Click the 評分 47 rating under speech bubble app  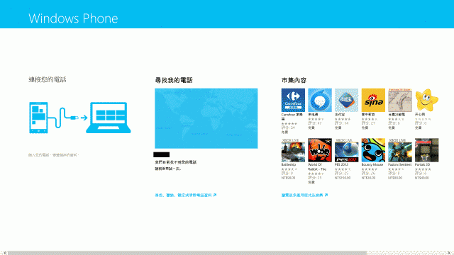(315, 123)
